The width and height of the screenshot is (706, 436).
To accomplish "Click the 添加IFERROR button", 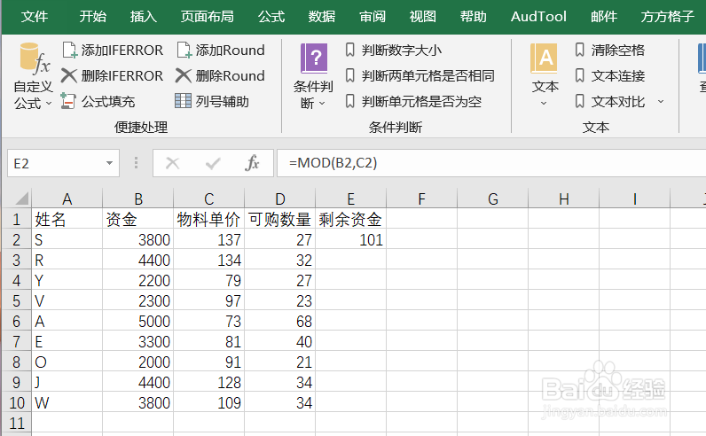I will [x=113, y=50].
